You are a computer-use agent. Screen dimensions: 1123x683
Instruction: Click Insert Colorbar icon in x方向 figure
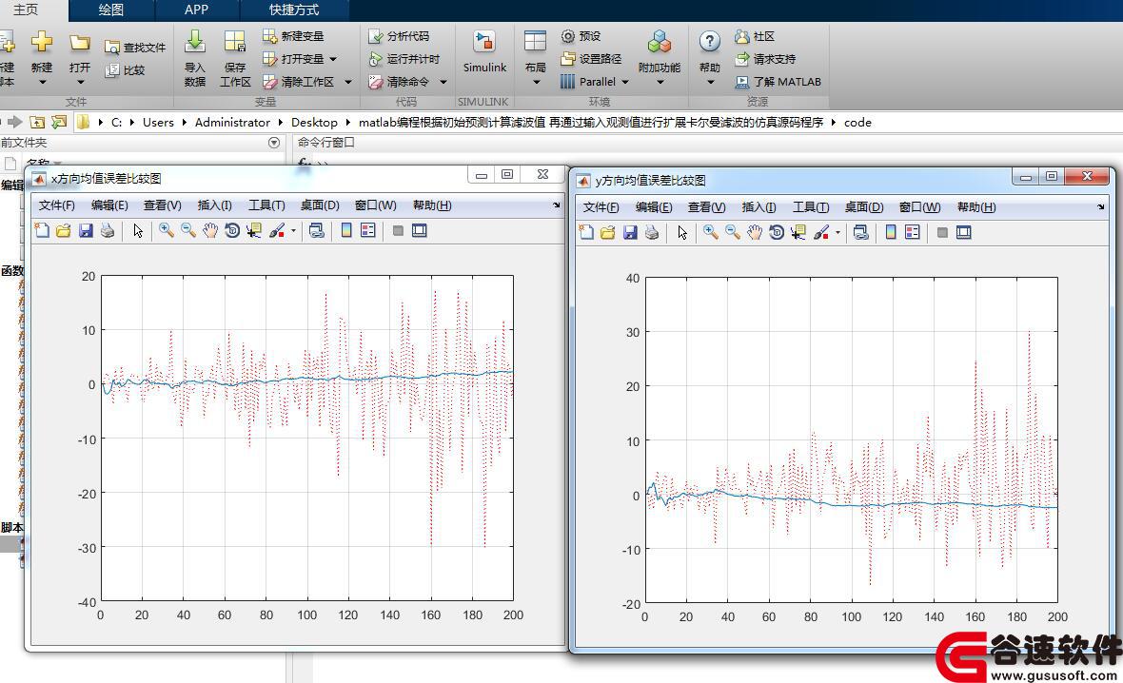(346, 230)
